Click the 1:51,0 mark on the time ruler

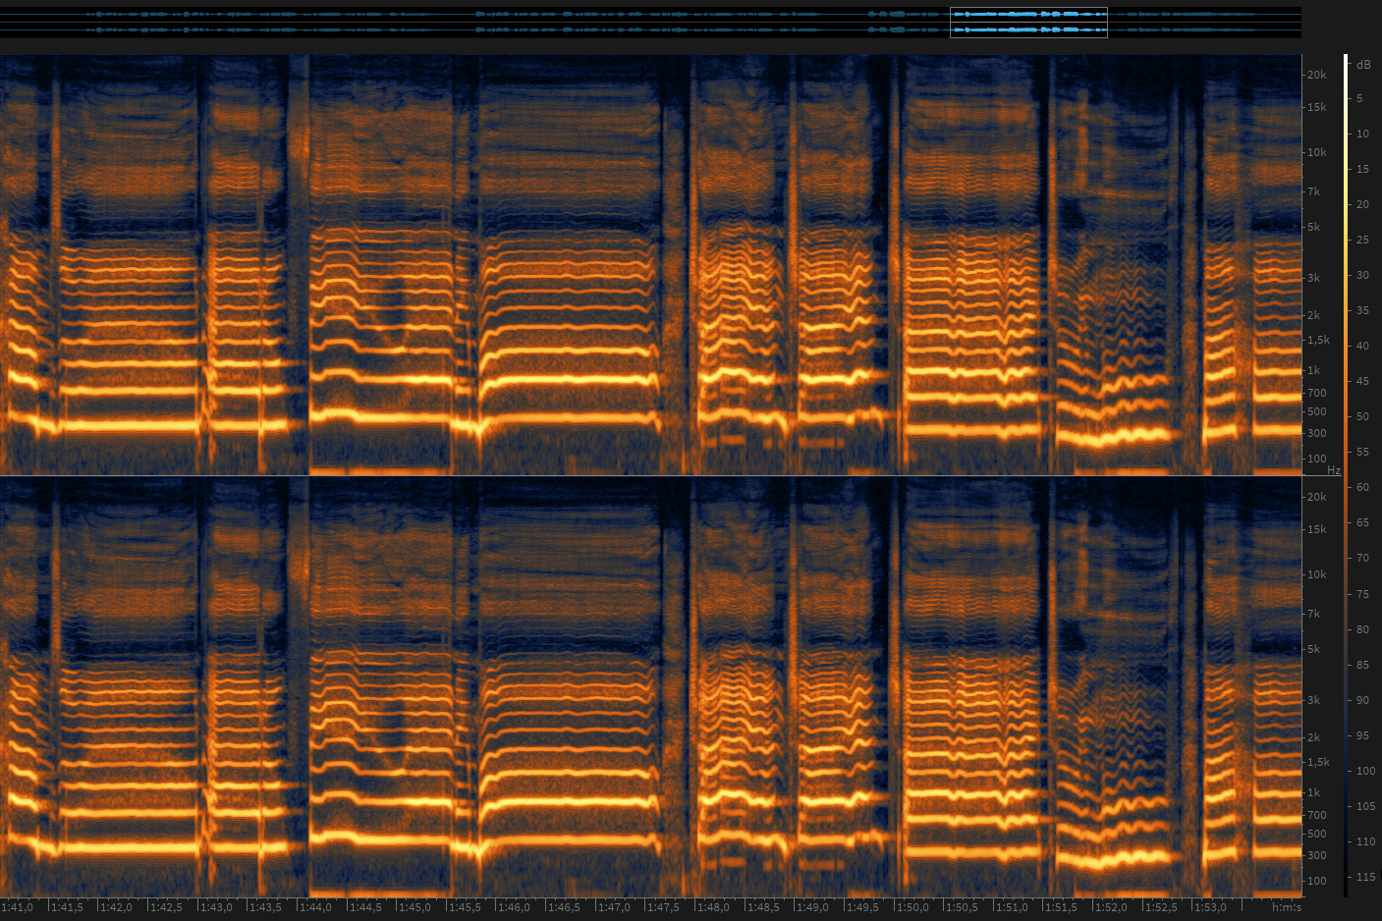click(1012, 907)
